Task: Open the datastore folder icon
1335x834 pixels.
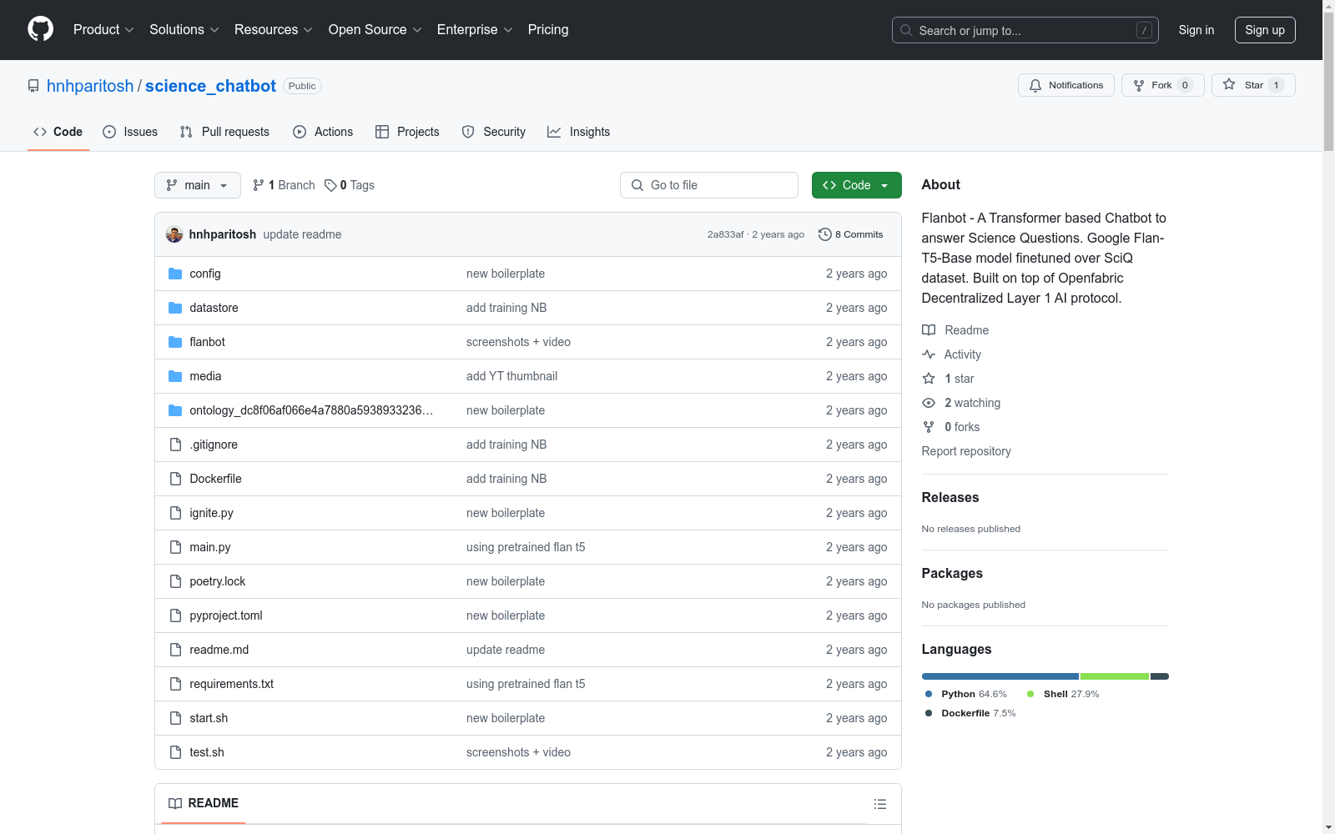Action: click(175, 308)
